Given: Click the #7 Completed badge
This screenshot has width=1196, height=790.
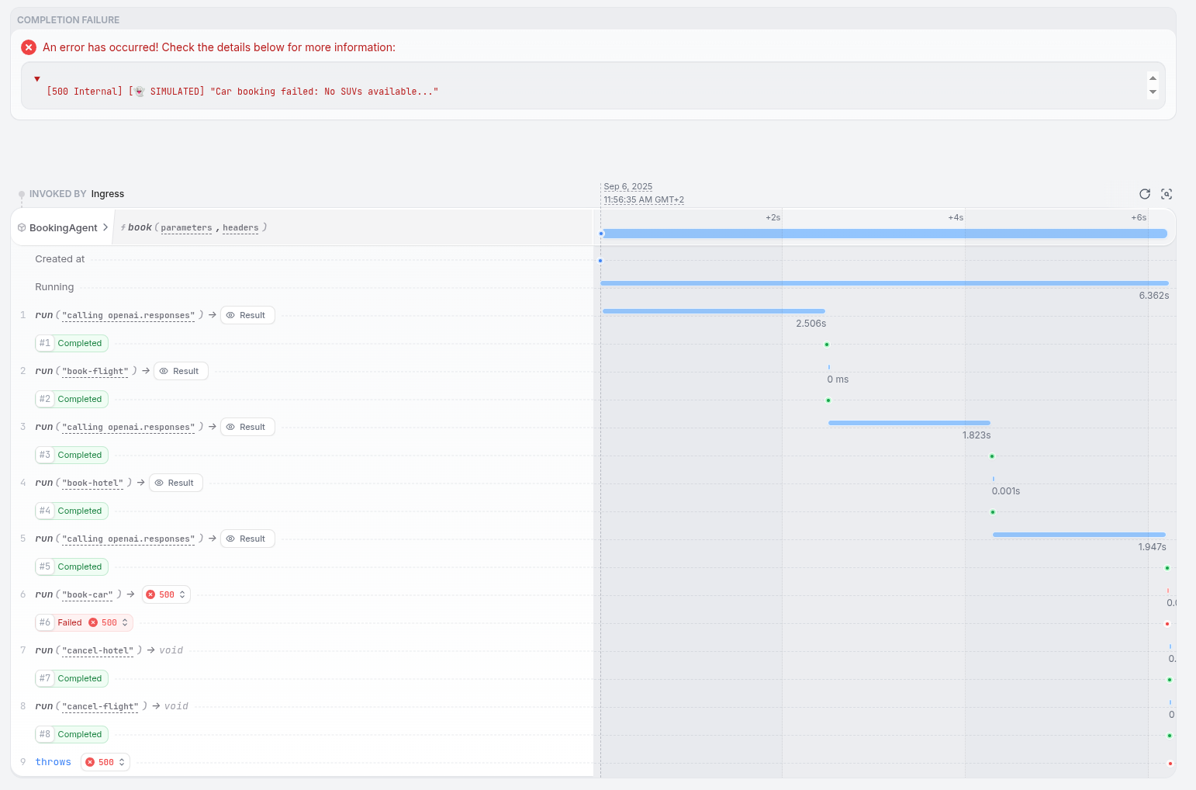Looking at the screenshot, I should [71, 678].
